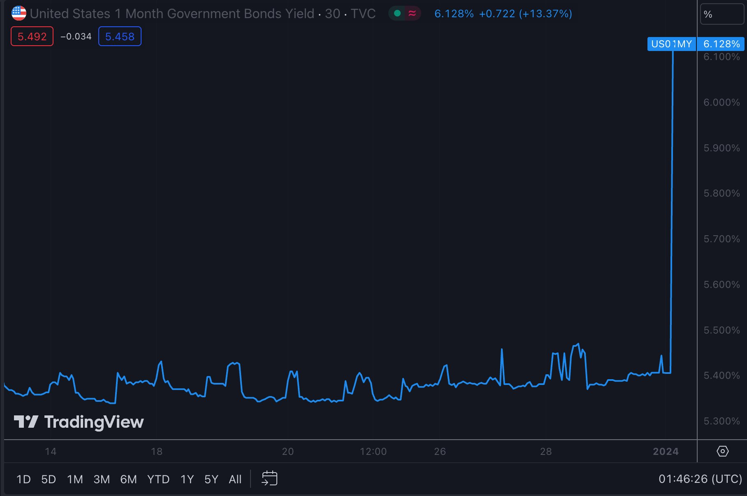
Task: Select the 6M time range
Action: pyautogui.click(x=128, y=479)
